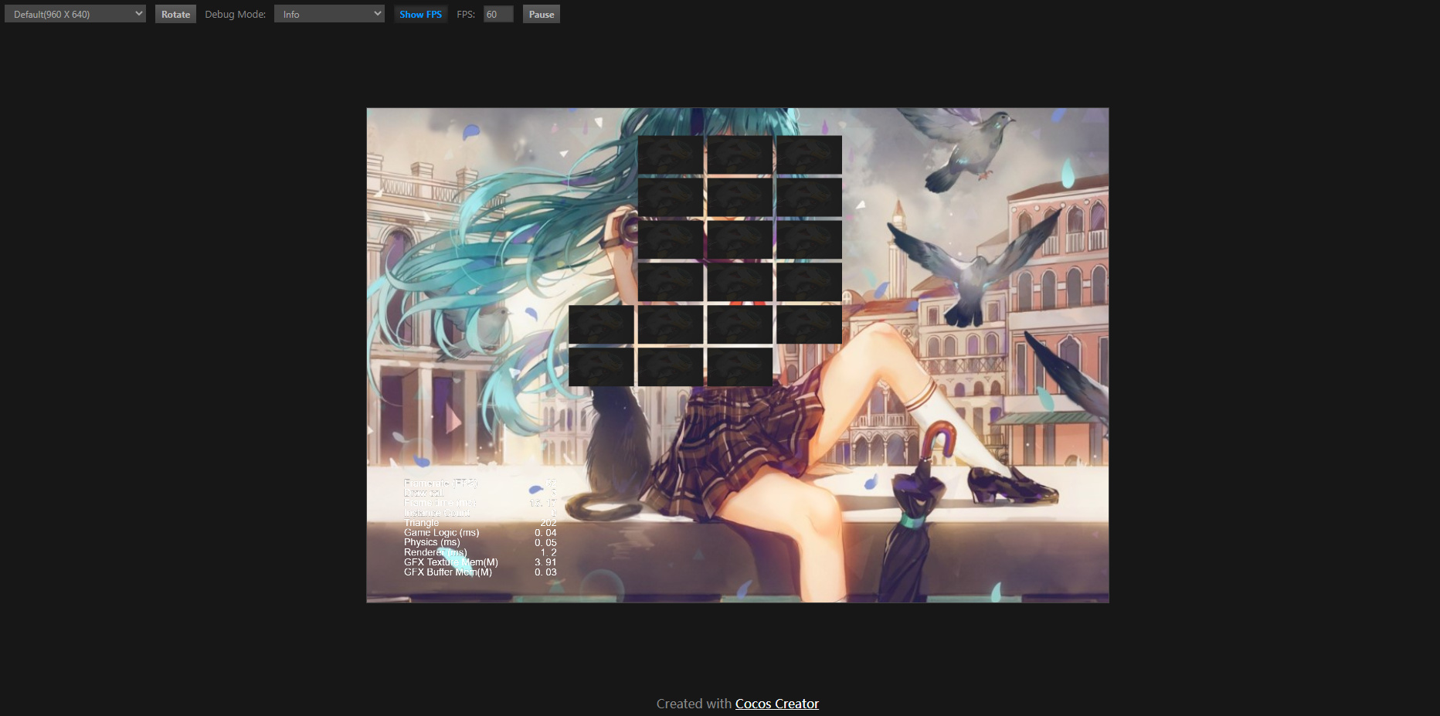Click the GFX Buffer Mem value "0. 03"
This screenshot has height=716, width=1440.
pyautogui.click(x=545, y=572)
